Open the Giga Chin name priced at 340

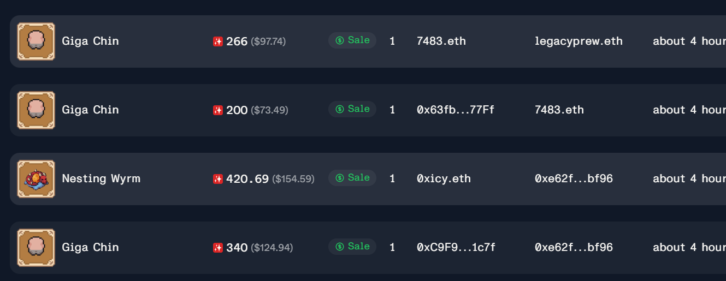coord(90,248)
